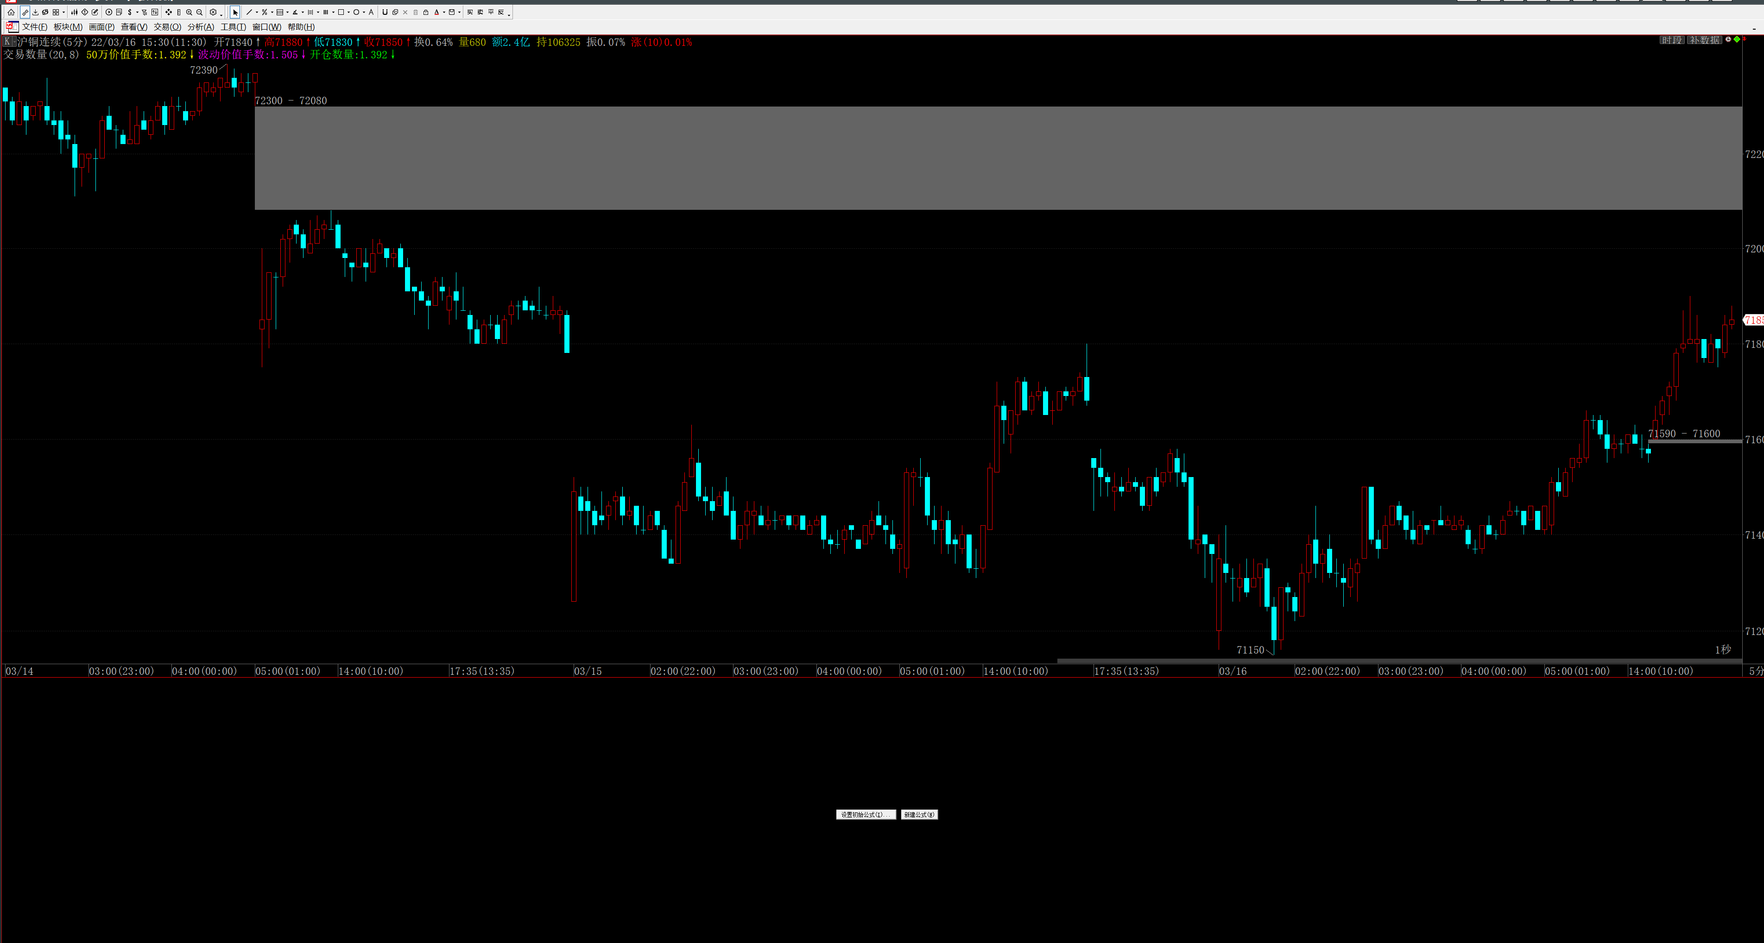Viewport: 1764px width, 943px height.
Task: Open the text color dropdown arrow
Action: click(444, 13)
